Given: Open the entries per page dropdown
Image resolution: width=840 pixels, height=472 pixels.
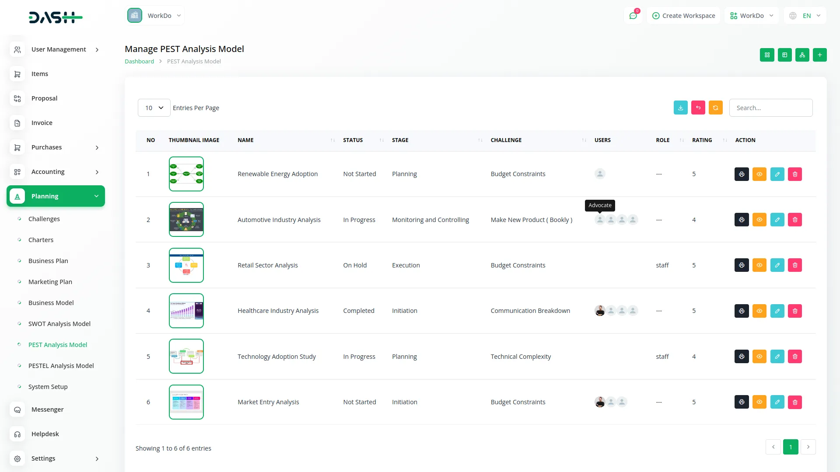Looking at the screenshot, I should tap(154, 108).
